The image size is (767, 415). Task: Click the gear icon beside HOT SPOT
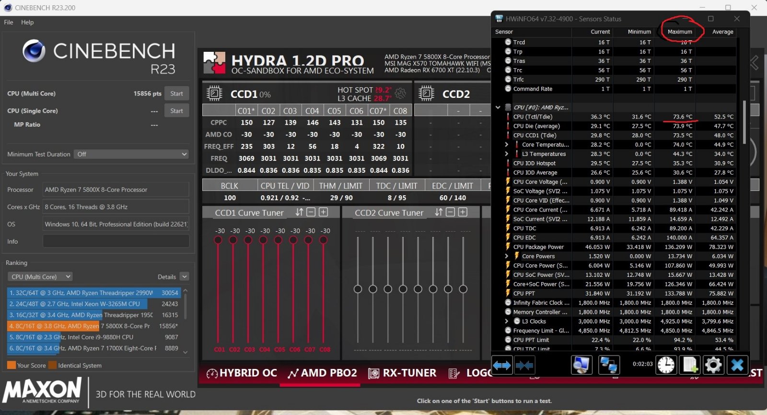[401, 94]
